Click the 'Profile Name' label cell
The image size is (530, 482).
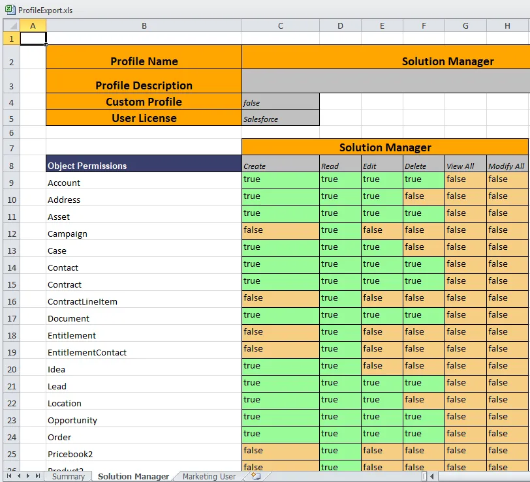[144, 57]
